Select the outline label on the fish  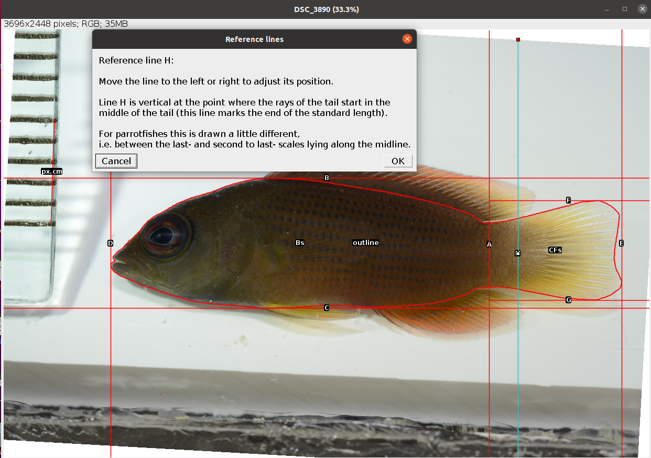(x=365, y=243)
